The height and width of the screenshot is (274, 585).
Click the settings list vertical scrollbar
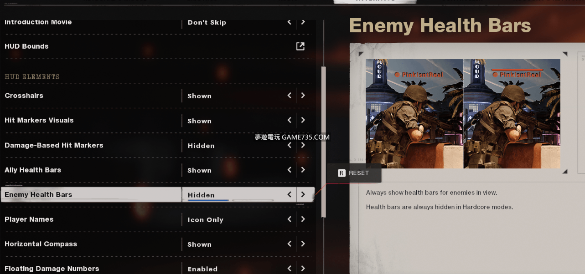(x=324, y=142)
